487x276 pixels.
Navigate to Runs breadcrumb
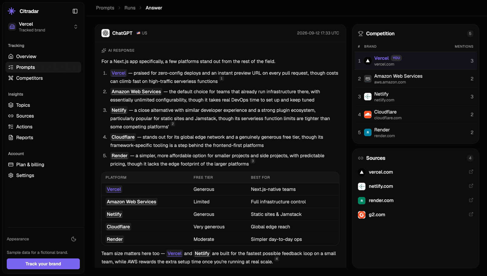tap(130, 8)
